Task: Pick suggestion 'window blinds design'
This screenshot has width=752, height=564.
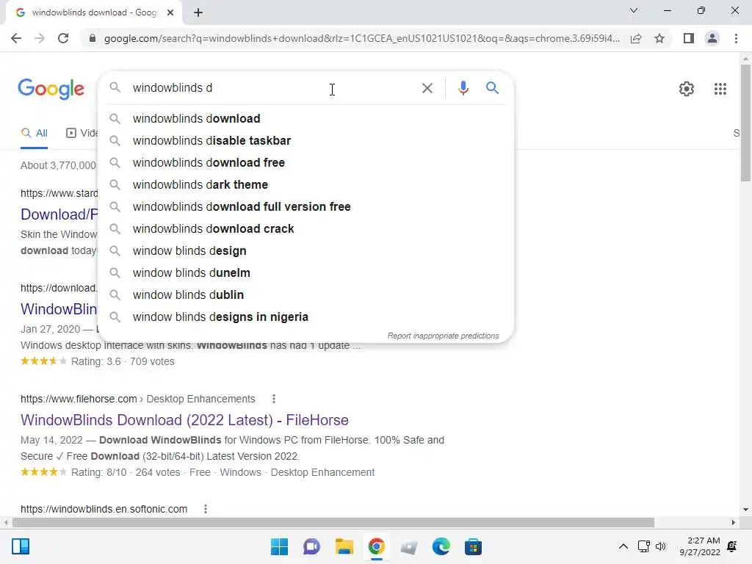Action: click(x=305, y=251)
